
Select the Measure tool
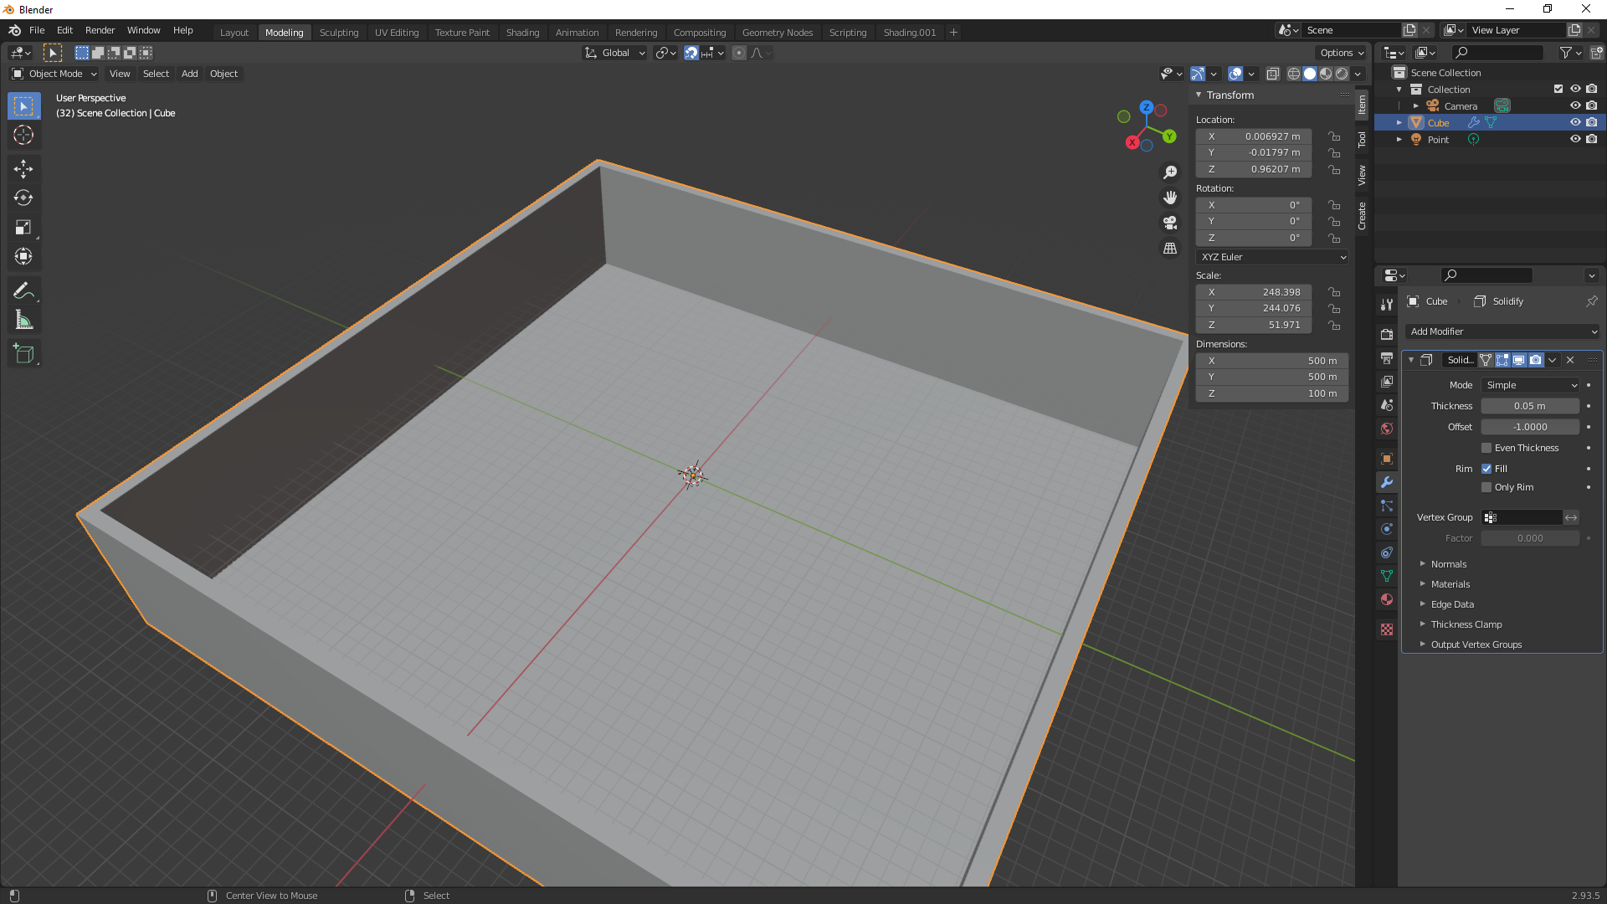coord(23,321)
